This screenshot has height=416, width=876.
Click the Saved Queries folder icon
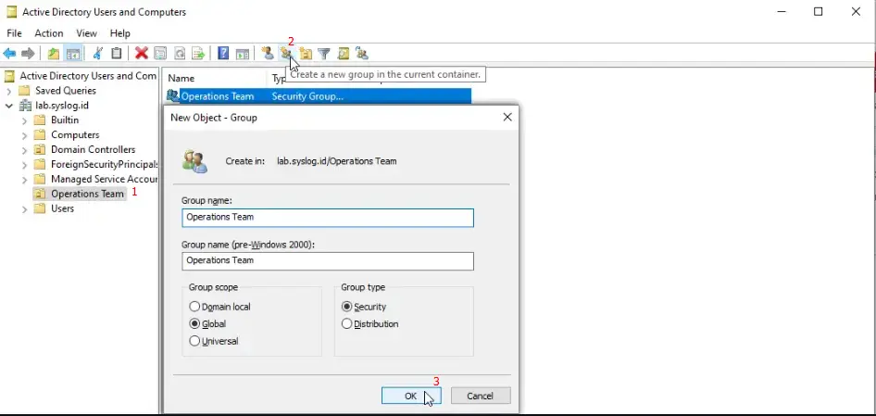coord(24,91)
